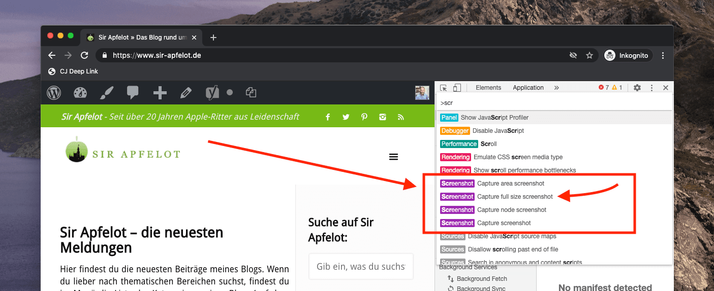Viewport: 714px width, 291px height.
Task: Open the WordPress logo admin menu
Action: [54, 93]
